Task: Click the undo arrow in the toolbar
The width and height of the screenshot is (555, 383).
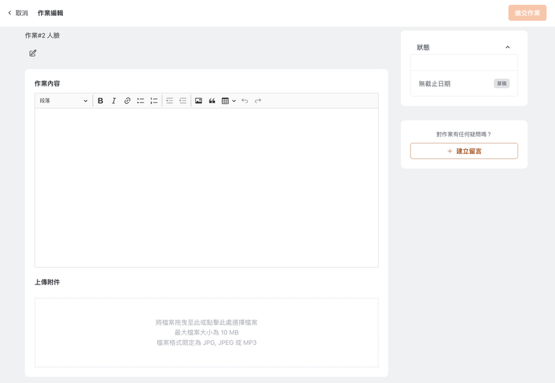Action: (x=244, y=101)
